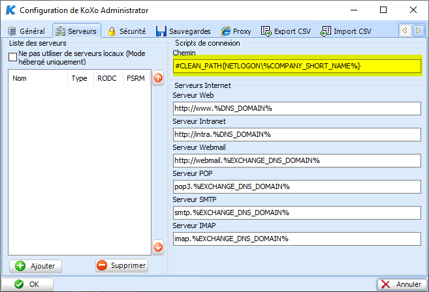
Task: Maximize the configuration window
Action: [383, 10]
